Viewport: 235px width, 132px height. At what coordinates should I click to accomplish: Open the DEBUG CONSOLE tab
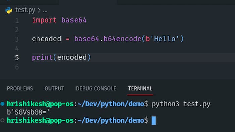(x=96, y=89)
